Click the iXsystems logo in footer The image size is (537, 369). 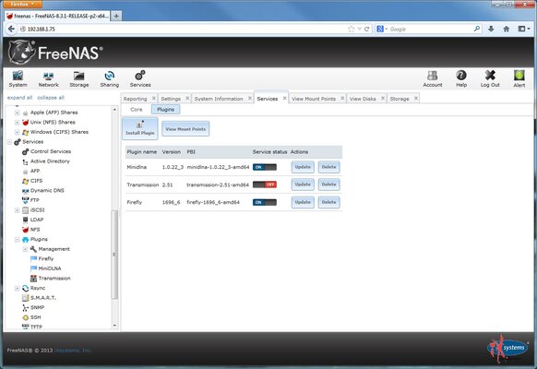(507, 349)
